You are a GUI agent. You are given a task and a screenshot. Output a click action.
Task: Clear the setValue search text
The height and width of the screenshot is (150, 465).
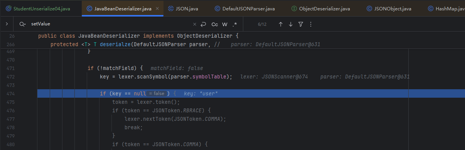[194, 24]
